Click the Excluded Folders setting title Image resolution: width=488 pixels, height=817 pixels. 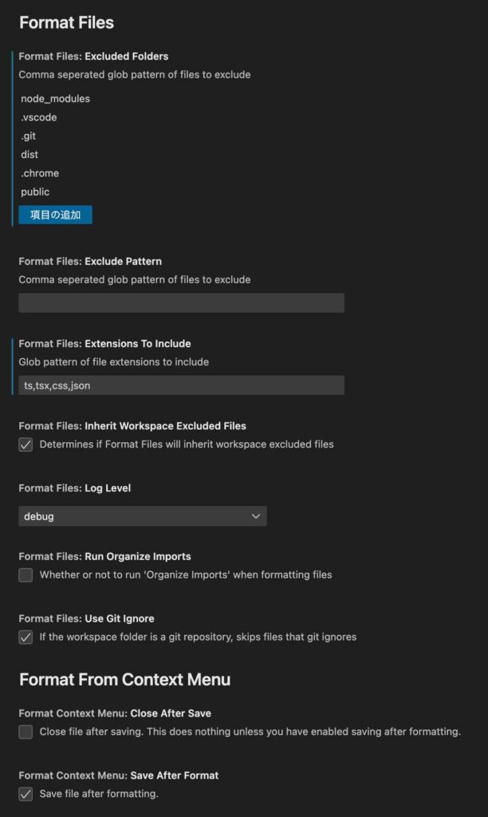pos(93,57)
